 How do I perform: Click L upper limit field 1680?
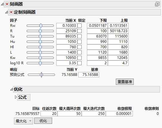coord(118,52)
